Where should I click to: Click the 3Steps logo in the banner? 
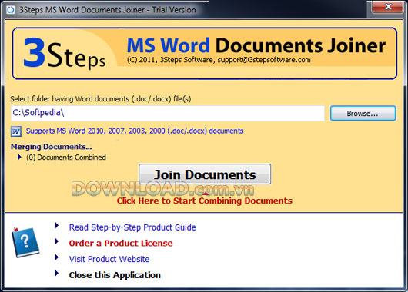pos(64,53)
